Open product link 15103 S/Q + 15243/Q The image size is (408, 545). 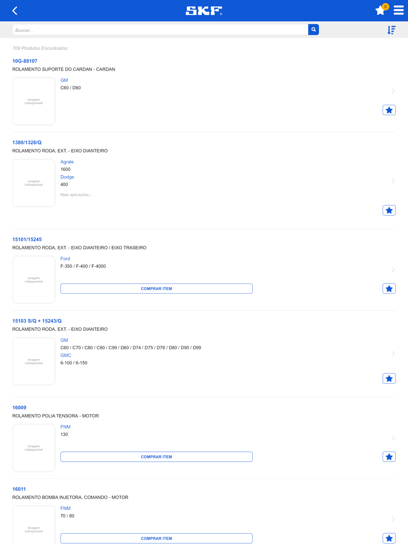coord(37,321)
